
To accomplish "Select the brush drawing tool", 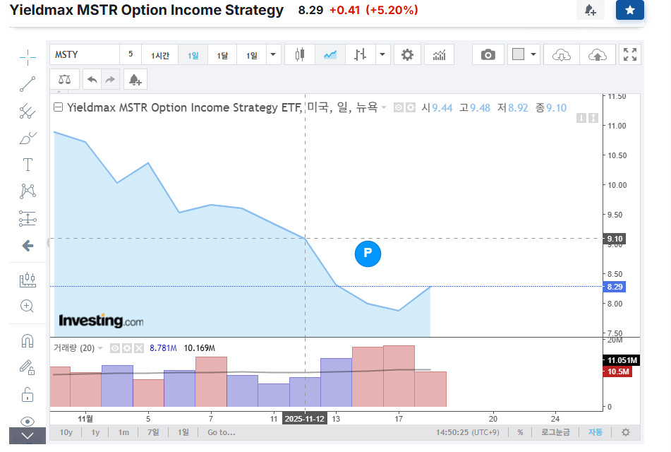I will (28, 138).
